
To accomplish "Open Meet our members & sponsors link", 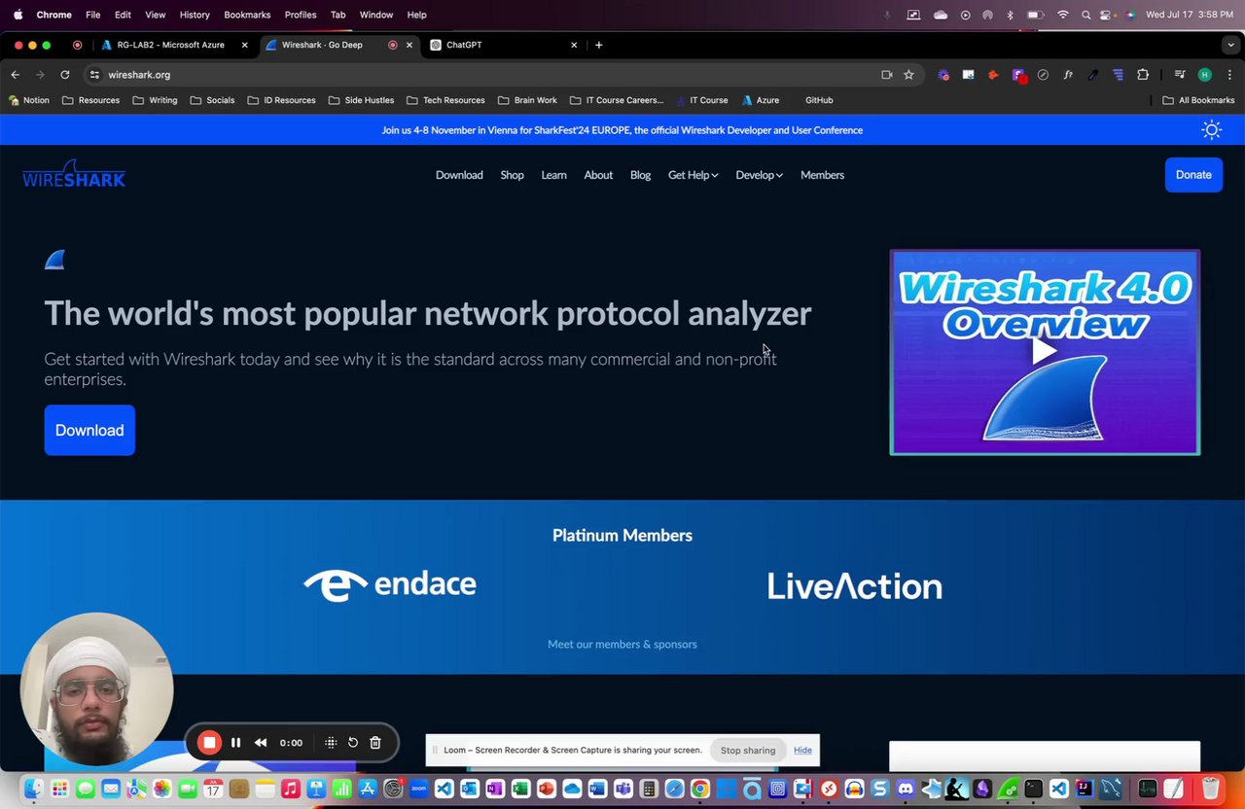I will pyautogui.click(x=622, y=644).
